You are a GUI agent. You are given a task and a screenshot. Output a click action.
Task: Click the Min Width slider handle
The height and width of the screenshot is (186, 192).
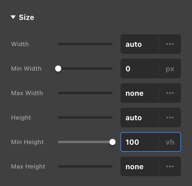(x=58, y=69)
